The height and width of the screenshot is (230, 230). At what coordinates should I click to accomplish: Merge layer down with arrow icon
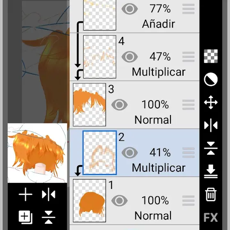[211, 171]
